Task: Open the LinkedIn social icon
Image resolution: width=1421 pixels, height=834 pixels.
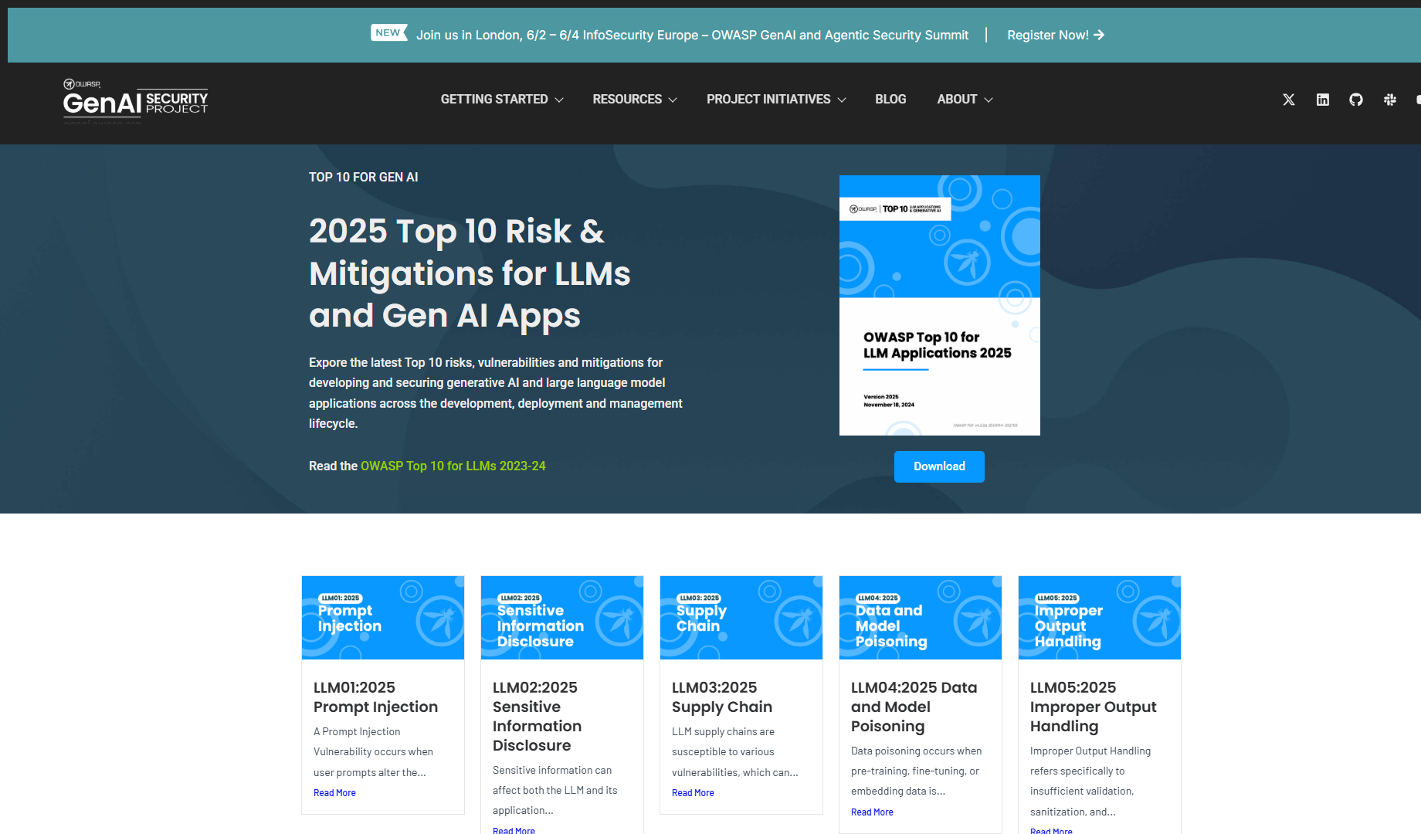Action: click(1322, 100)
